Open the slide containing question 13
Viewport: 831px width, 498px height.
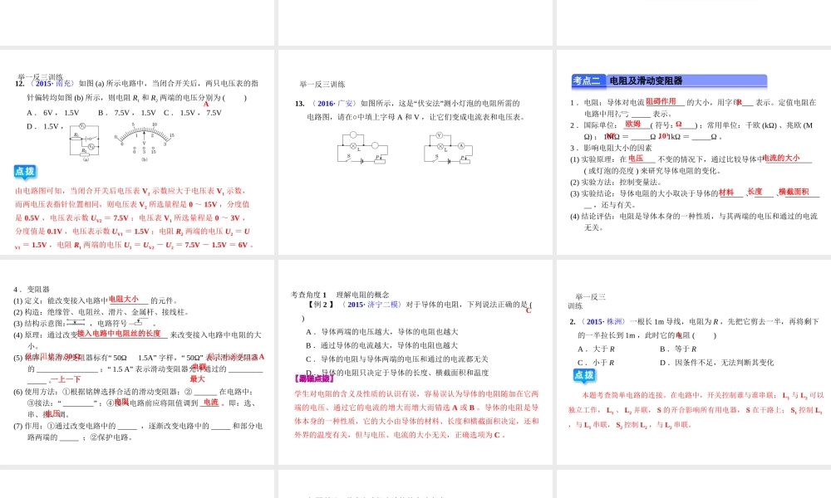tap(415, 153)
